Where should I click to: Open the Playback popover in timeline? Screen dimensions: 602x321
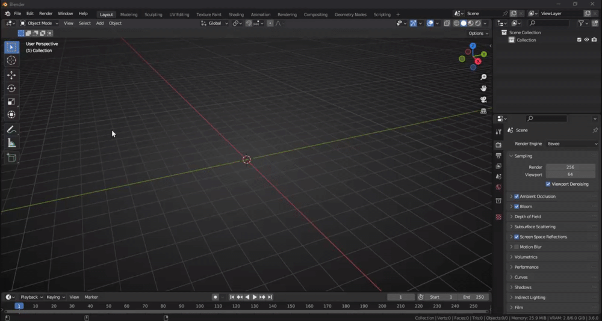(x=31, y=297)
